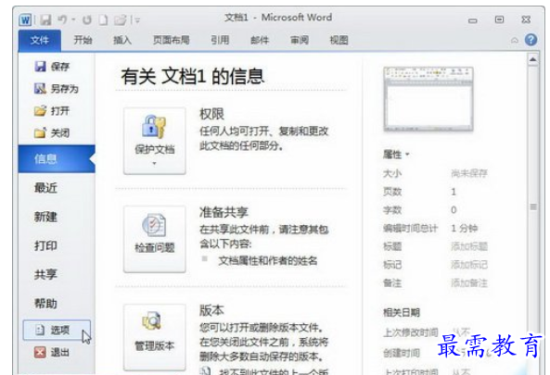Click the scrollbar up arrow
550x375 pixels.
532,60
